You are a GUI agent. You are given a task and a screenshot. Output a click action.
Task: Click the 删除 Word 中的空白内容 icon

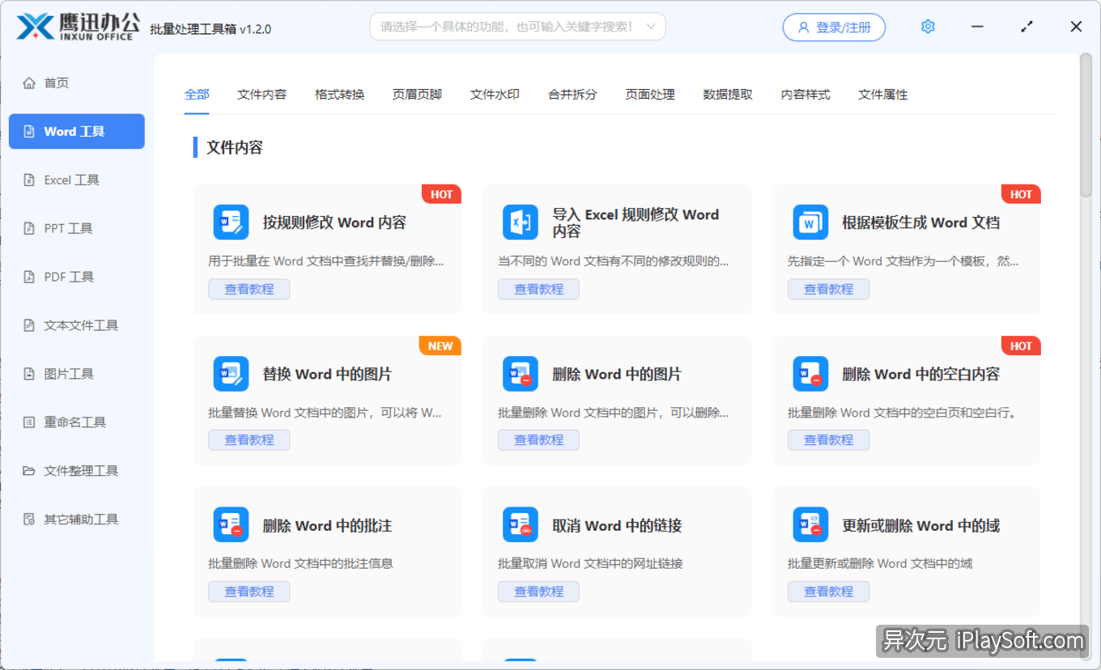[810, 374]
